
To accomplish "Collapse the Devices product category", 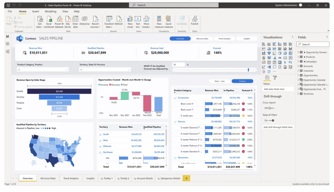I will coord(175,122).
